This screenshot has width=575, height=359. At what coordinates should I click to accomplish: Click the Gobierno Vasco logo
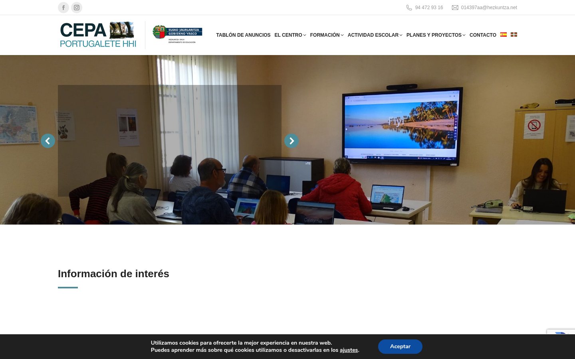click(178, 35)
